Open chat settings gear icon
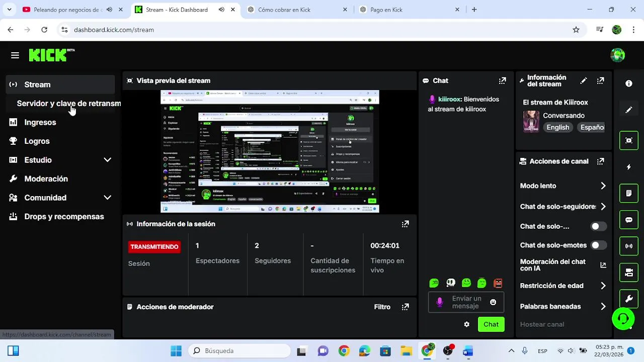This screenshot has width=644, height=362. coord(466,324)
